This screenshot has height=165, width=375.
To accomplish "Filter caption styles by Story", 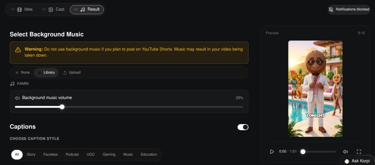I will (31, 154).
